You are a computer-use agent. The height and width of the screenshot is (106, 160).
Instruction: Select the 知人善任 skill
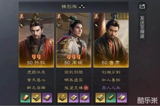pyautogui.click(x=111, y=80)
